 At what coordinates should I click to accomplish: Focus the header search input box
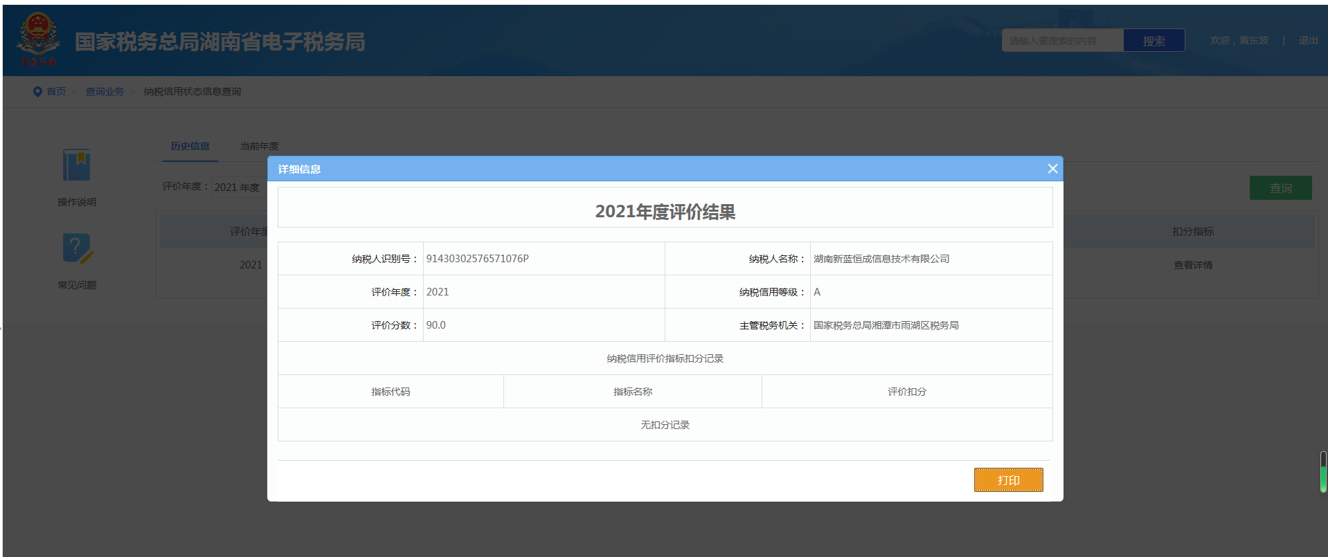1062,41
